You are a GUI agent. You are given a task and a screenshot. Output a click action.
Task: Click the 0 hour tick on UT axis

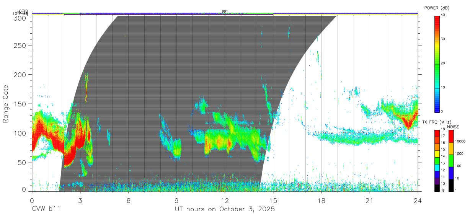(x=32, y=201)
